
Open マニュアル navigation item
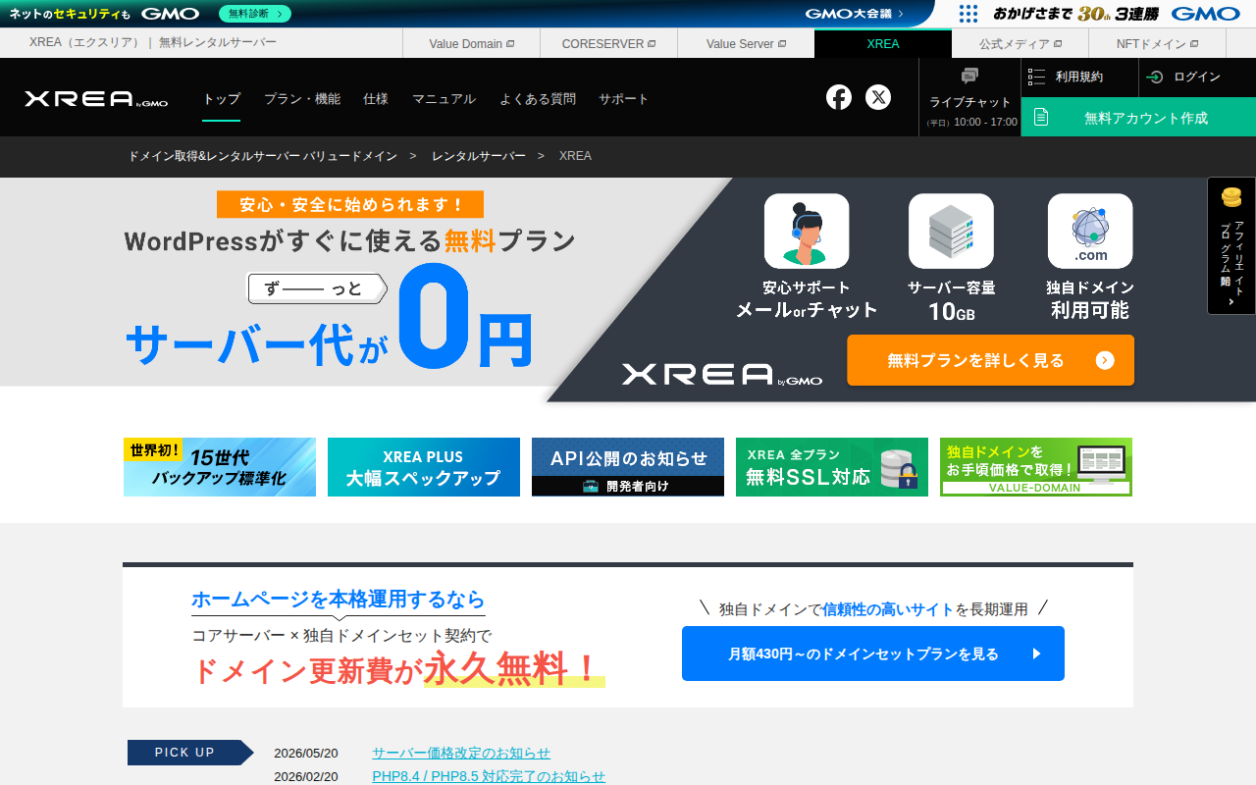[x=444, y=99]
